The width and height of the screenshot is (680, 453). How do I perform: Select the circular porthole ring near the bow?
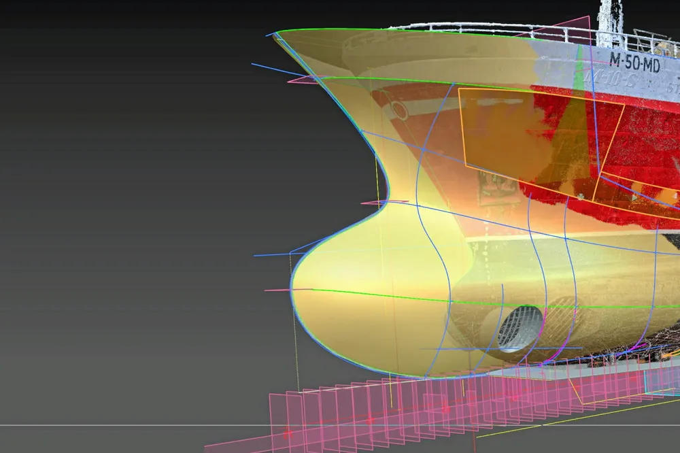pos(399,110)
